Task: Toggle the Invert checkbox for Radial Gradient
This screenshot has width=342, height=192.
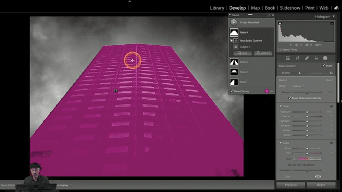Action: pos(324,66)
